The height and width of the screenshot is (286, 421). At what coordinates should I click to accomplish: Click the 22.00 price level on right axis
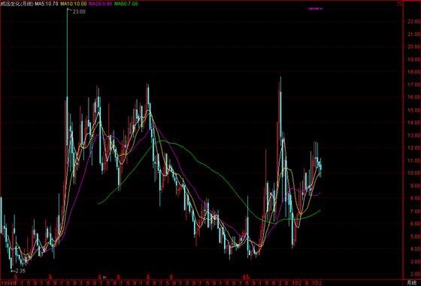(x=413, y=22)
